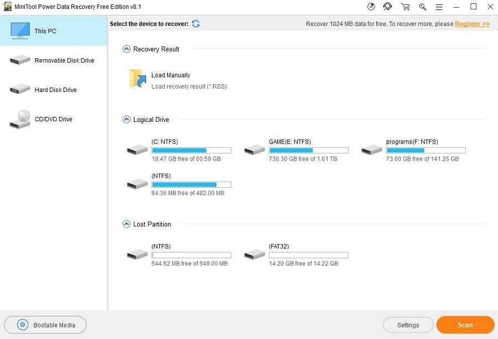Click the register key icon
498x339 pixels.
pyautogui.click(x=423, y=7)
